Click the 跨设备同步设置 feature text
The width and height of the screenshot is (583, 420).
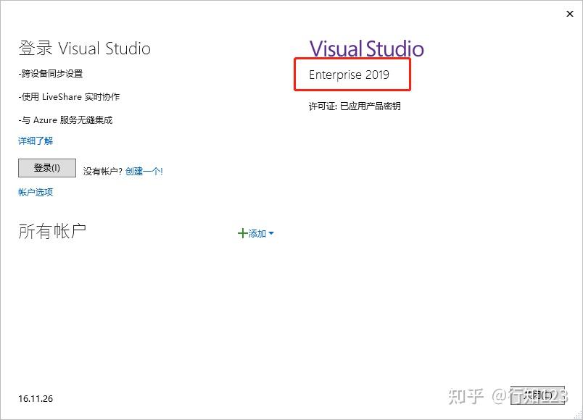click(x=51, y=73)
